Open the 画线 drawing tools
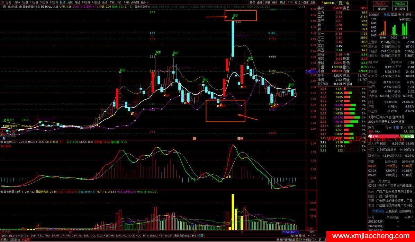Screen dimensions: 415x242 pyautogui.click(x=282, y=2)
